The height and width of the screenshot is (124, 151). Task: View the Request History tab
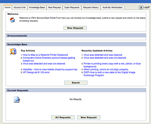pyautogui.click(x=91, y=7)
